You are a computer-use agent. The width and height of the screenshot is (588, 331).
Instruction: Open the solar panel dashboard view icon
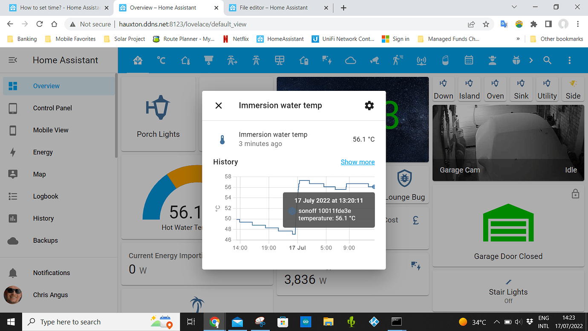click(280, 60)
